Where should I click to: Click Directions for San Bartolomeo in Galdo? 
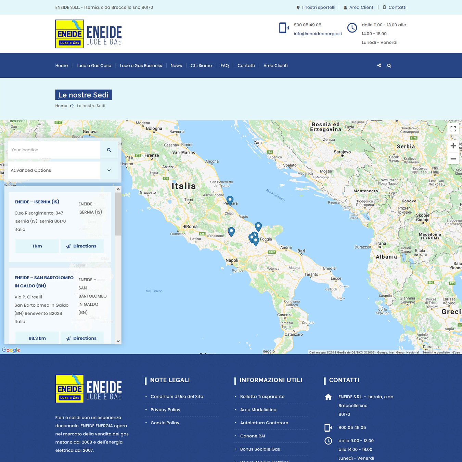82,338
